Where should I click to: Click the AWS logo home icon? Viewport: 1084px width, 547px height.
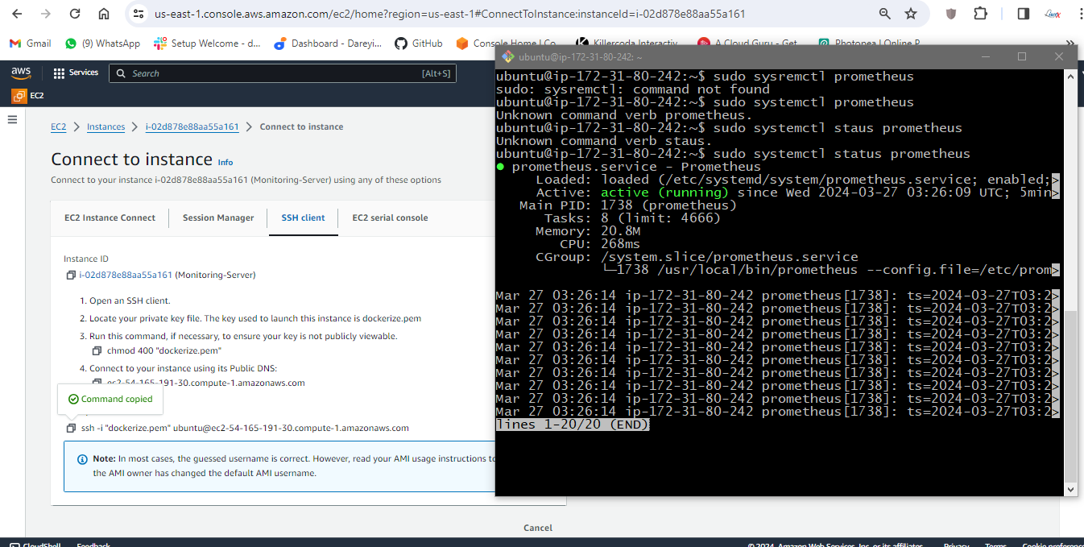coord(22,73)
